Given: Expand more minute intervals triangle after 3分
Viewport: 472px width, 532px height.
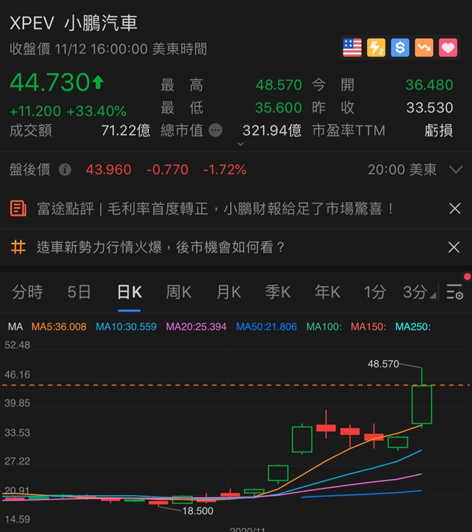Looking at the screenshot, I should 432,296.
